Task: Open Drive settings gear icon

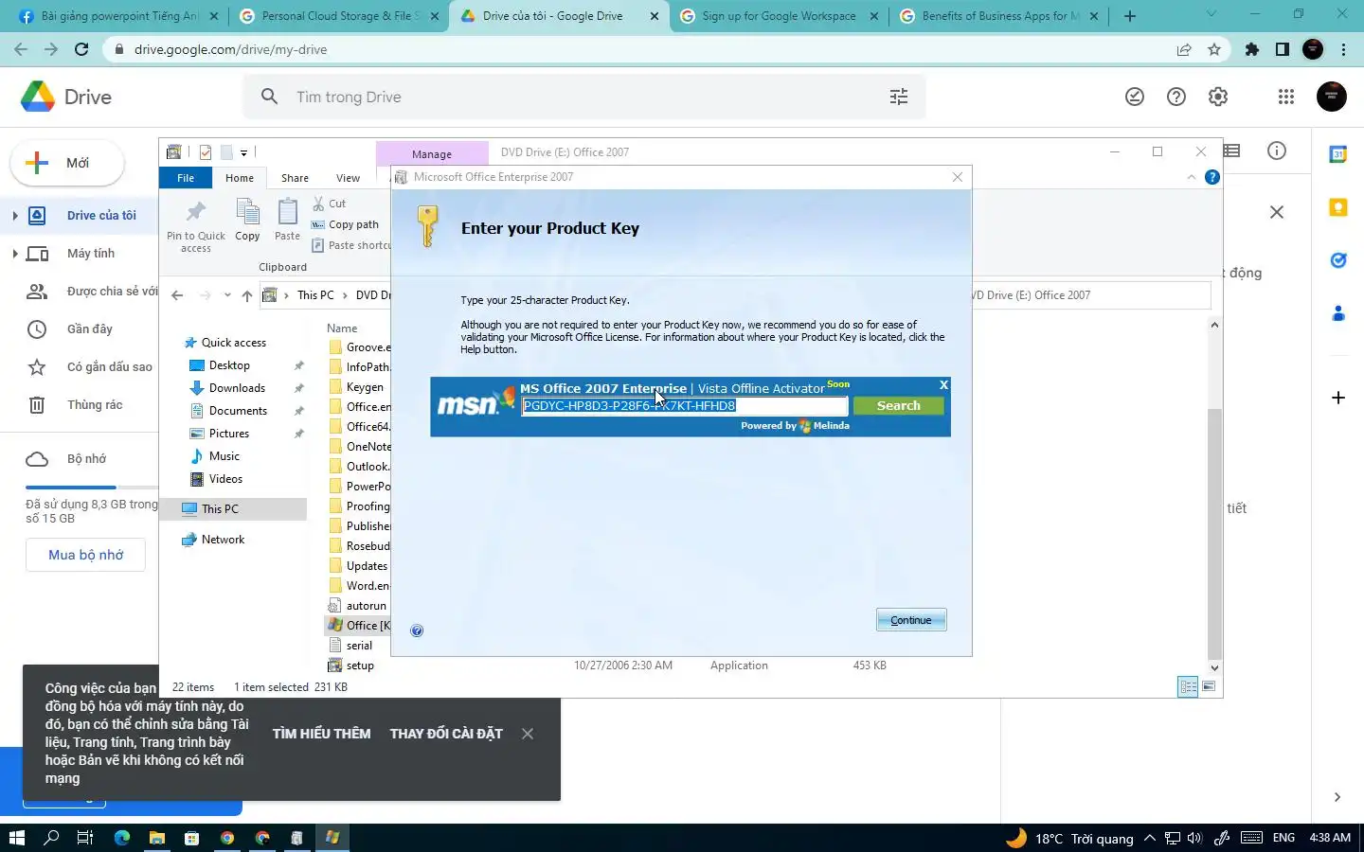Action: [x=1218, y=97]
